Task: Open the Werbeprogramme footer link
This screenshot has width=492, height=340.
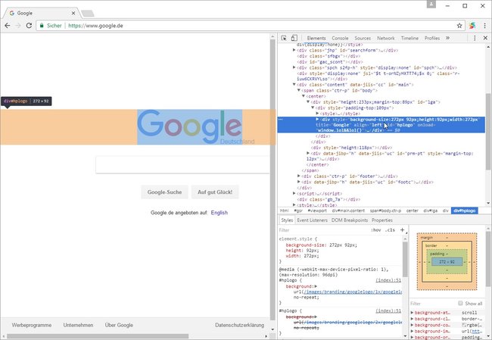Action: (x=32, y=326)
